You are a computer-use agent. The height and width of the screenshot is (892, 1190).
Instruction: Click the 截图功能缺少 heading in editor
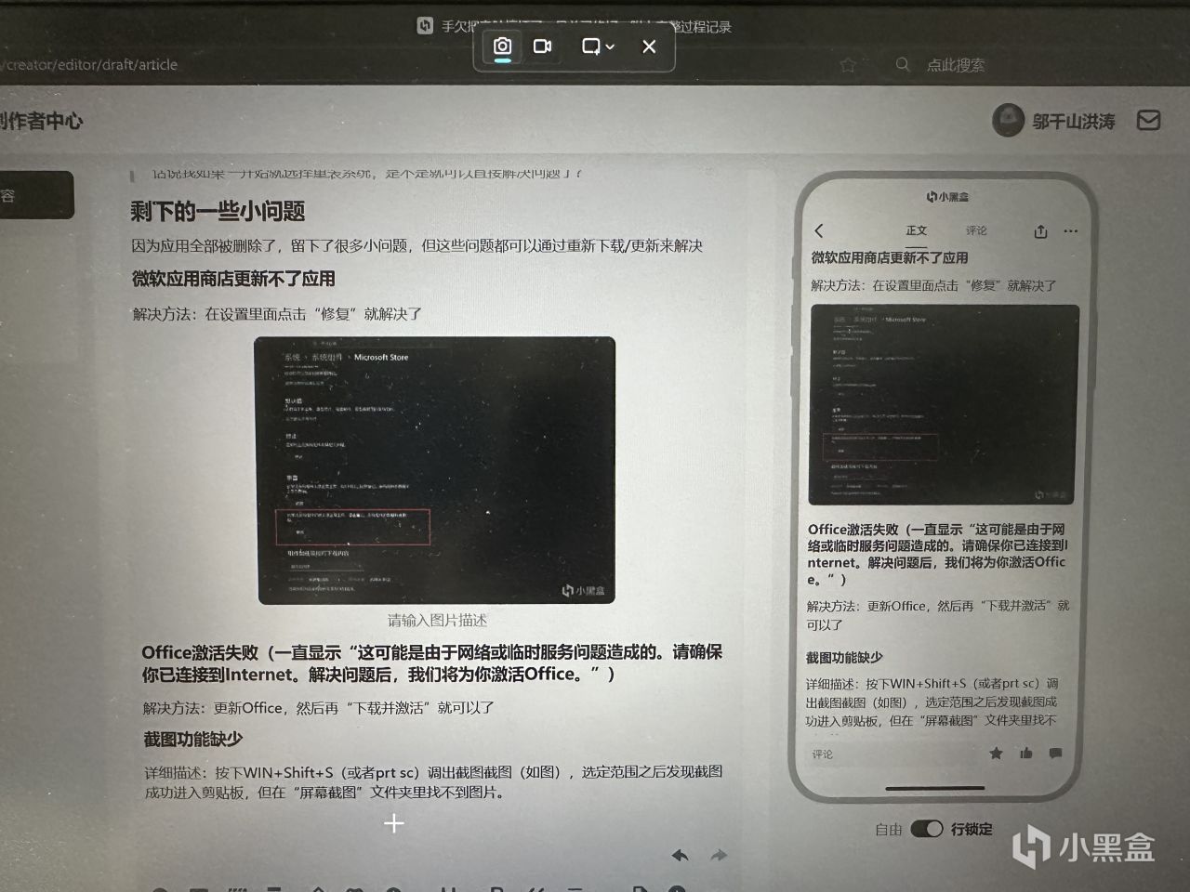click(x=192, y=740)
